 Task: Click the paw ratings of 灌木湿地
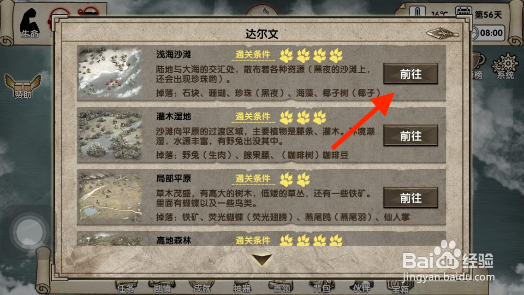click(303, 117)
